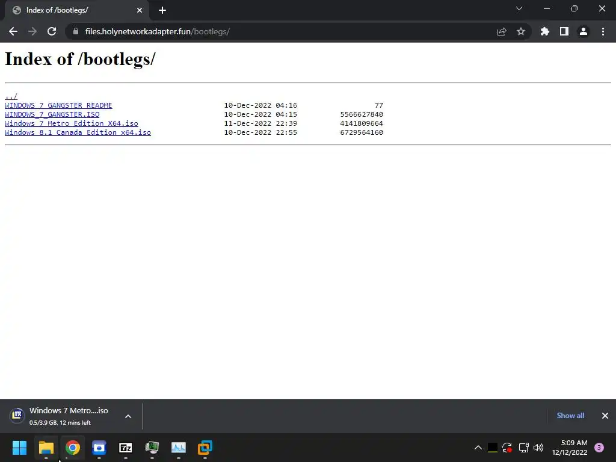Open the Chrome profile menu
The width and height of the screenshot is (616, 462).
(584, 31)
